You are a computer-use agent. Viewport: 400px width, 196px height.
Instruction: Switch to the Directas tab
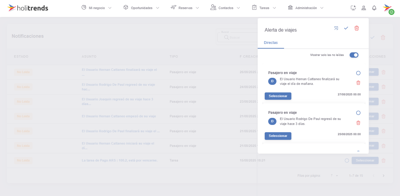271,43
